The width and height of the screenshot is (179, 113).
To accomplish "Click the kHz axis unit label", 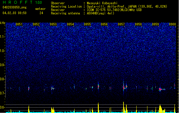I will tap(3, 23).
